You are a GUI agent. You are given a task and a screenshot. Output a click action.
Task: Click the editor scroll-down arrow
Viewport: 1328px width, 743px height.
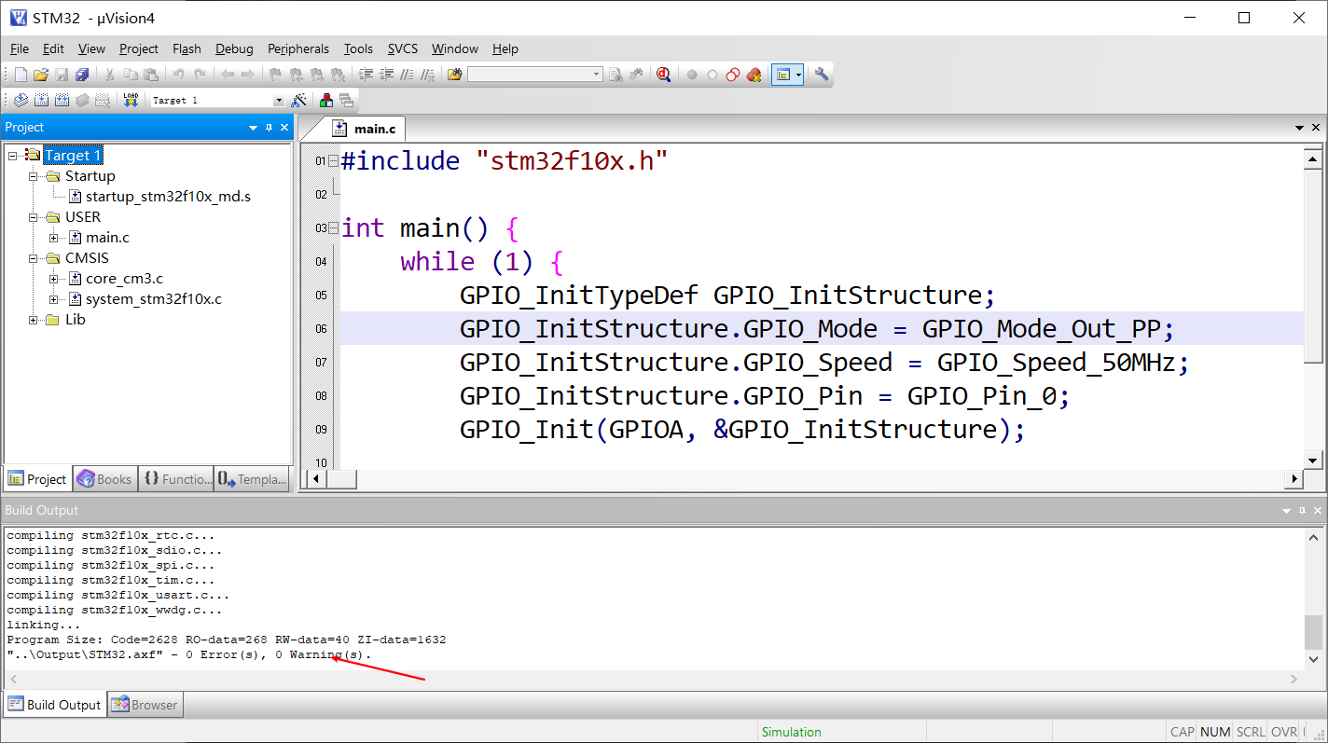(1313, 461)
